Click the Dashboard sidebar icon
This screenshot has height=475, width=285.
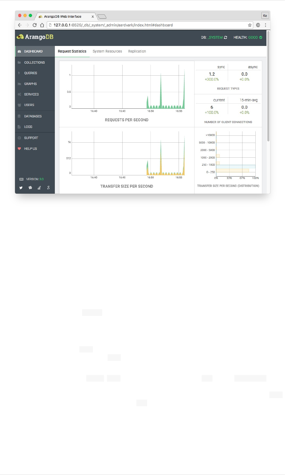[19, 51]
